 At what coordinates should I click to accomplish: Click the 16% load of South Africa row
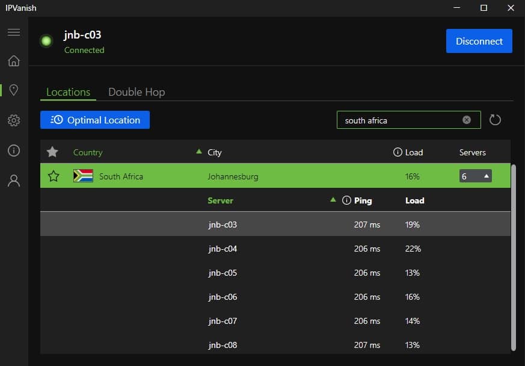(x=412, y=176)
